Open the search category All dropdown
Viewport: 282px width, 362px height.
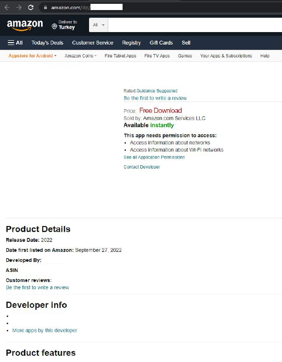pos(99,25)
